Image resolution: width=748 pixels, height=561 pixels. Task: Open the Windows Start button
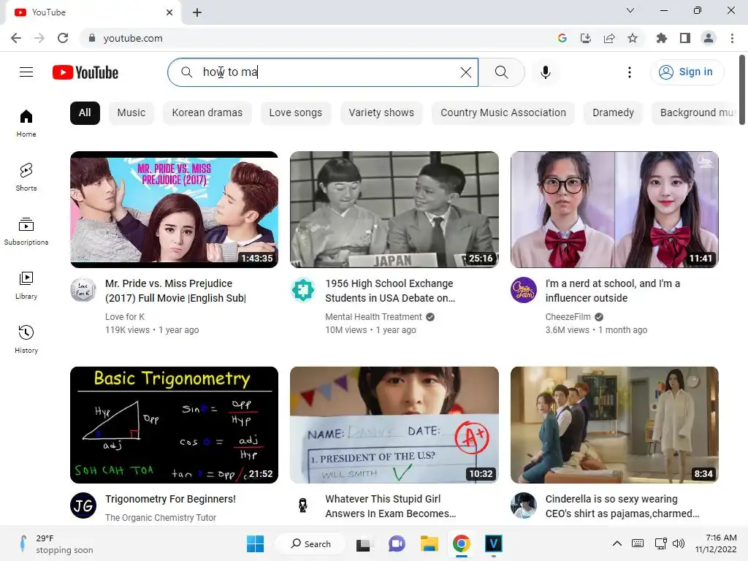coord(255,543)
